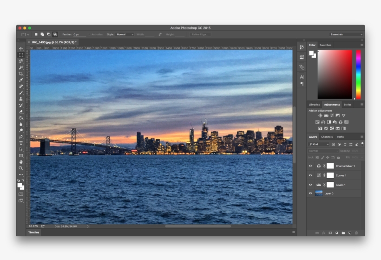Create a new group with folder icon
Screen dimensions: 381x260
point(343,233)
